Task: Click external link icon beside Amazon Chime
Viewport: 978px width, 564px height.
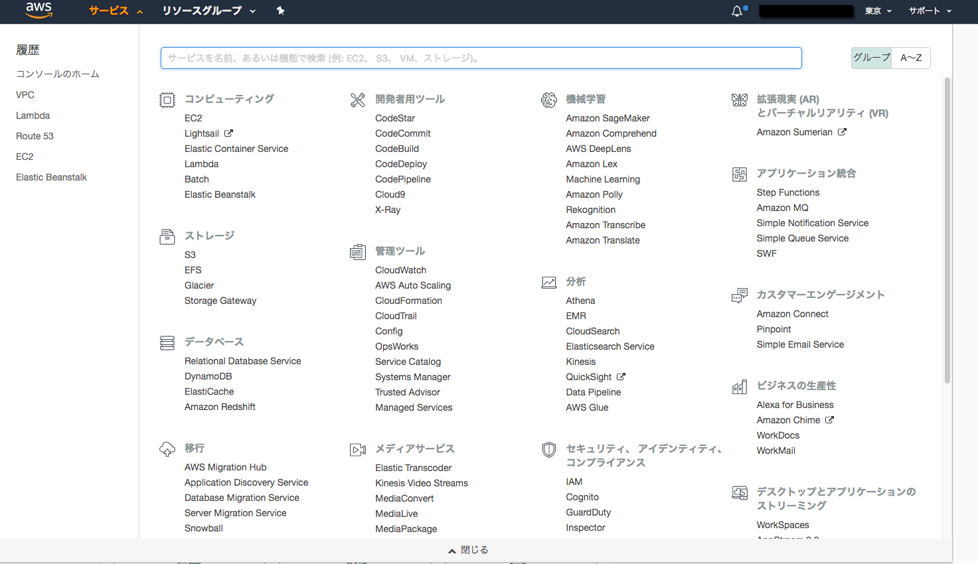Action: (x=829, y=420)
